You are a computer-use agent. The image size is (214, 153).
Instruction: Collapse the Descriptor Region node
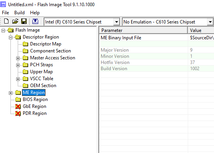tap(10, 37)
